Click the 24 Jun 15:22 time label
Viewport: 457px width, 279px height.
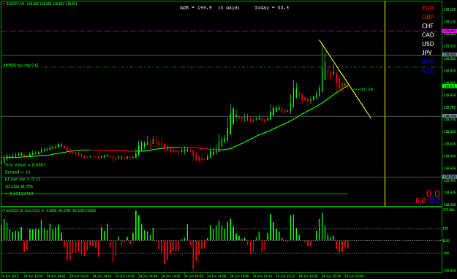(285, 276)
